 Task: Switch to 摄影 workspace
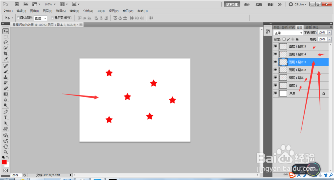click(271, 4)
